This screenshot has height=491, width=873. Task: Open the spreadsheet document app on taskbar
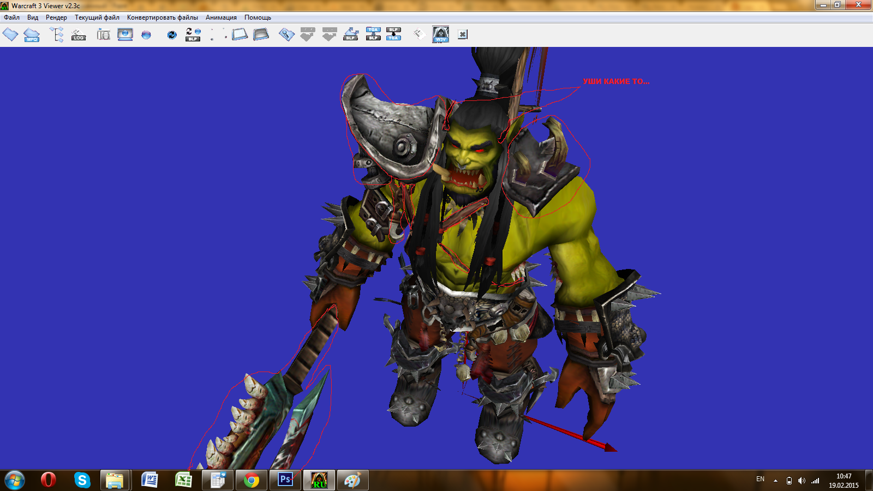click(x=218, y=480)
